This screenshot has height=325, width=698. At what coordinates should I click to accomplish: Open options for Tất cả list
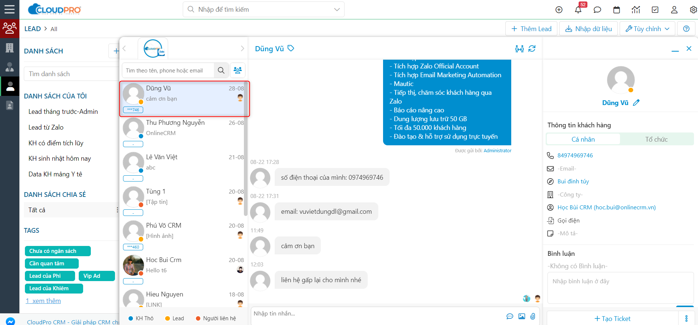[x=117, y=210]
